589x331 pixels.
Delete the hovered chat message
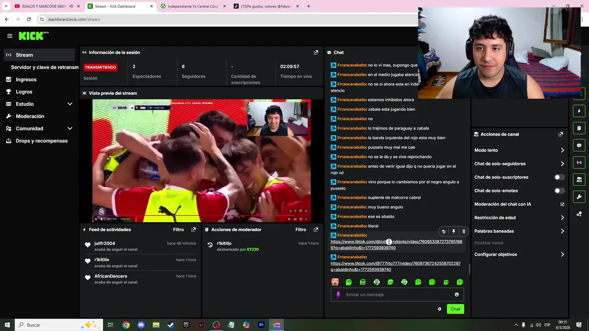(463, 232)
